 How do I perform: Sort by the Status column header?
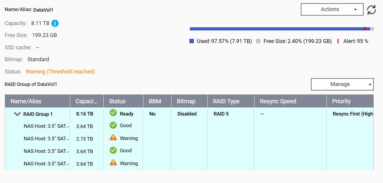117,101
